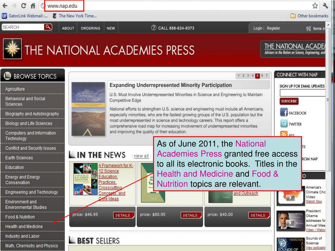
Task: Click the Register link
Action: (x=273, y=28)
